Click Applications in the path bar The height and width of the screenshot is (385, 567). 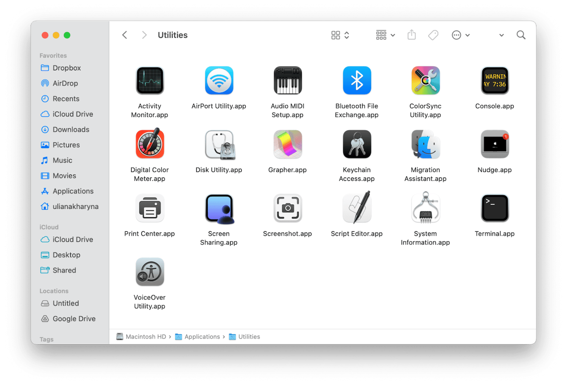coord(201,336)
